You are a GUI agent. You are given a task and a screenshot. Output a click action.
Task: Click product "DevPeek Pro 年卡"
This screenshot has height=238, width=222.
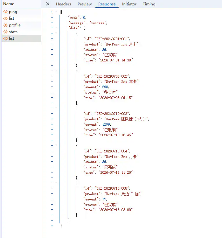point(122,82)
